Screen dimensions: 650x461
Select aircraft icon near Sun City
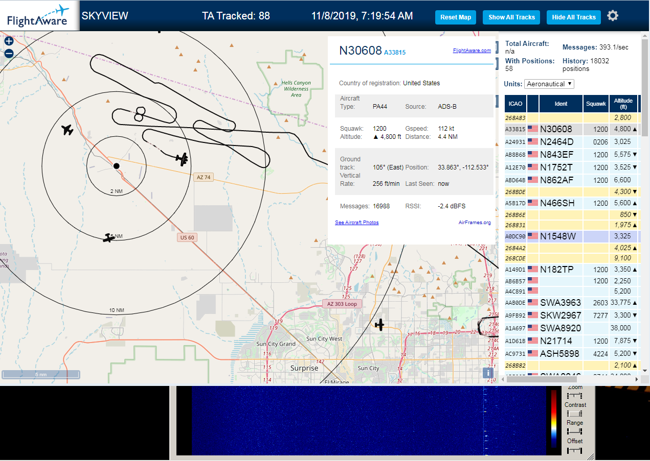pyautogui.click(x=379, y=324)
